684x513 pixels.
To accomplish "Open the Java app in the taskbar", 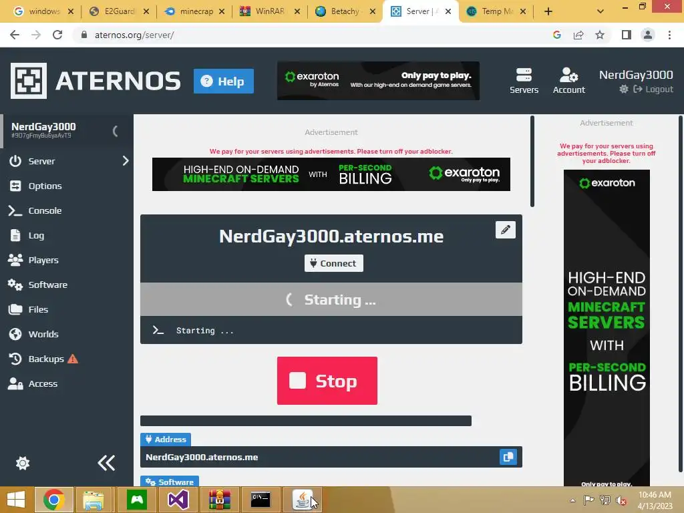I will pyautogui.click(x=303, y=500).
